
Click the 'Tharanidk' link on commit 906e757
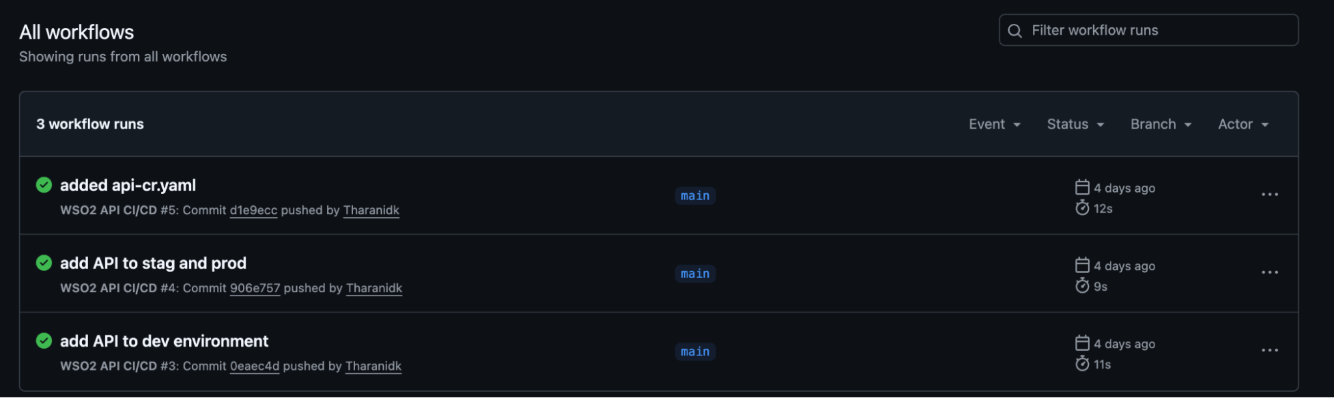click(374, 288)
